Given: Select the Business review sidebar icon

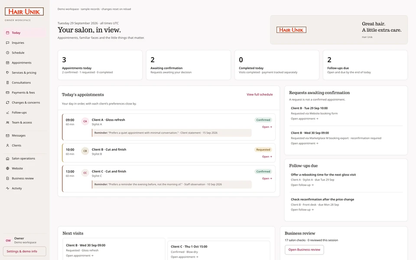Looking at the screenshot, I should tap(7, 178).
